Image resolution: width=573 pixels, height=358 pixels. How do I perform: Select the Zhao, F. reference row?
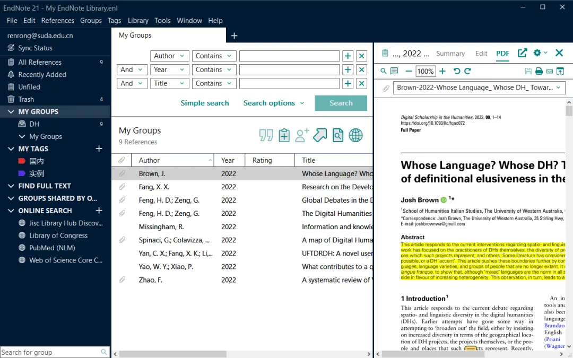click(242, 280)
